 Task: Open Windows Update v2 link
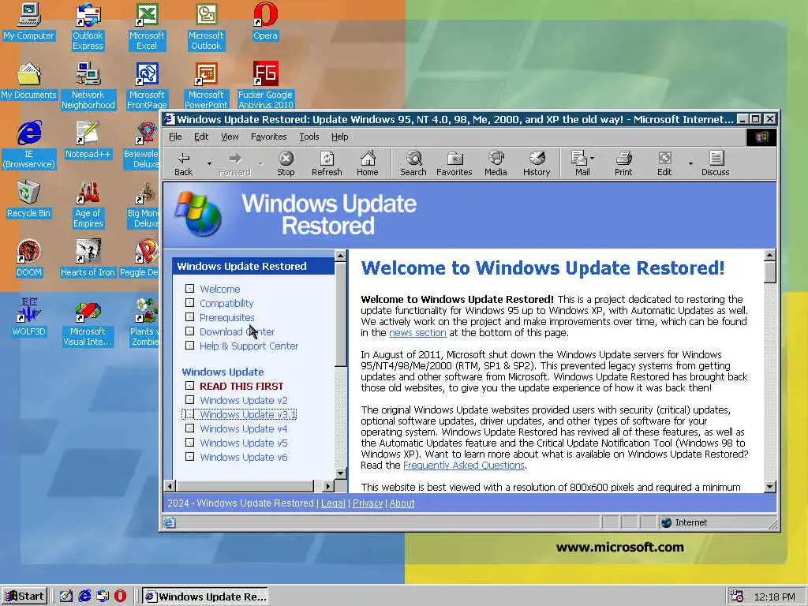[244, 400]
